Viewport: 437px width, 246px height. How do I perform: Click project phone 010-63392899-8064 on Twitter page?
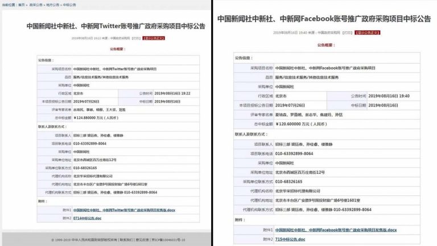[90, 143]
